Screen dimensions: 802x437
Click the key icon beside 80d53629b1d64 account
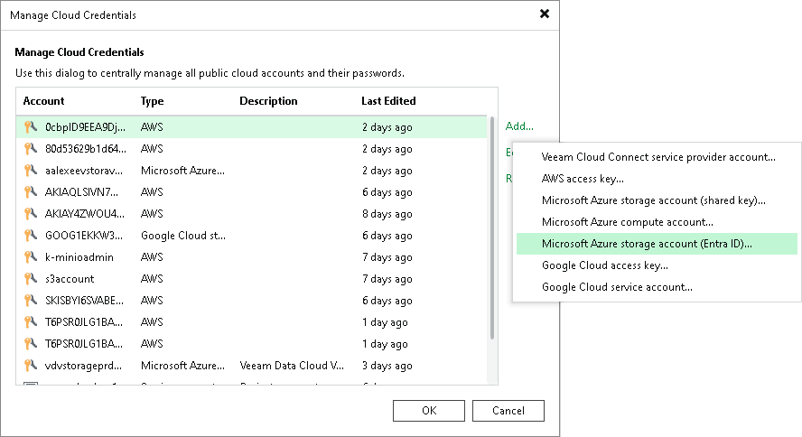(31, 149)
